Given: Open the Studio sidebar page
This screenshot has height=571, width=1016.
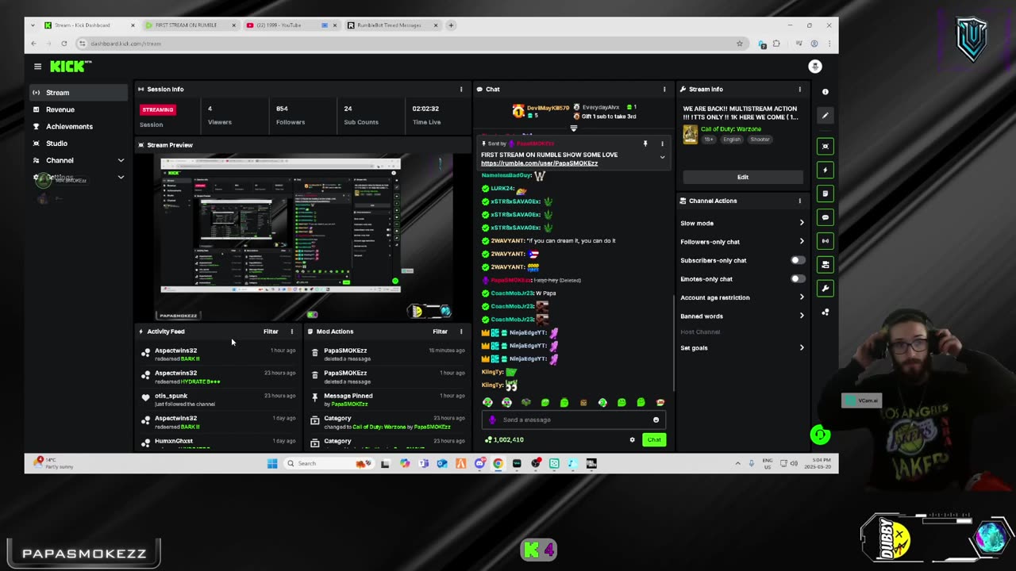Looking at the screenshot, I should (x=78, y=144).
